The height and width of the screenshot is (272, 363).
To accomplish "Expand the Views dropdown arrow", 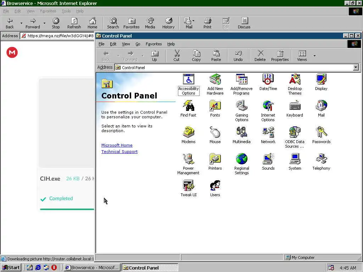I will tap(314, 56).
